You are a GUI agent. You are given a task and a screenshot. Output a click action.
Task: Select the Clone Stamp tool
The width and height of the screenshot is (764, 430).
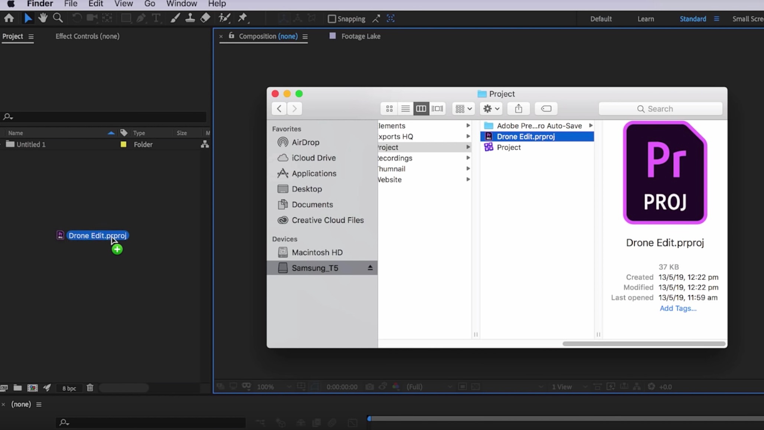pyautogui.click(x=190, y=18)
